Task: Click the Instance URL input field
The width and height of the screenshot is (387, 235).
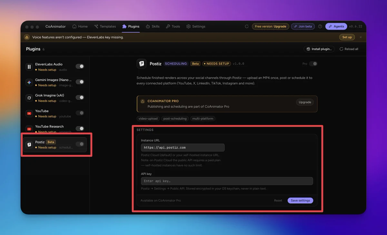Action: coord(183,147)
